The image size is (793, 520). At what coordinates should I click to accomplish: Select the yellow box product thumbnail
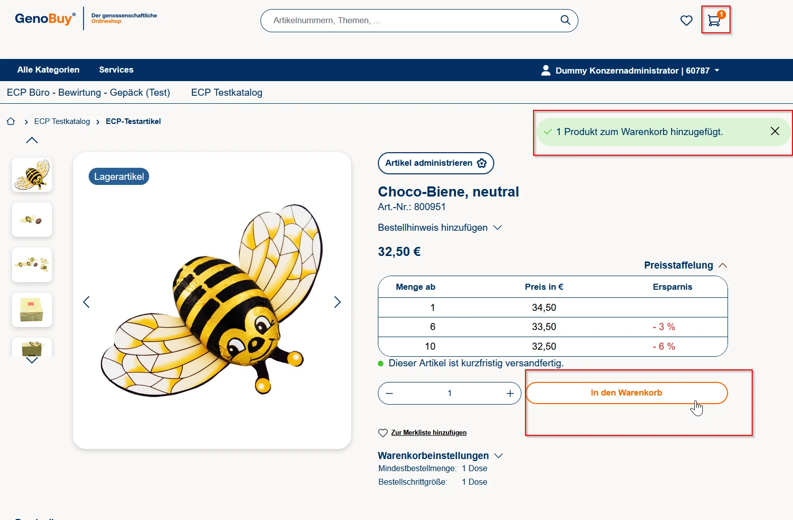click(x=32, y=310)
